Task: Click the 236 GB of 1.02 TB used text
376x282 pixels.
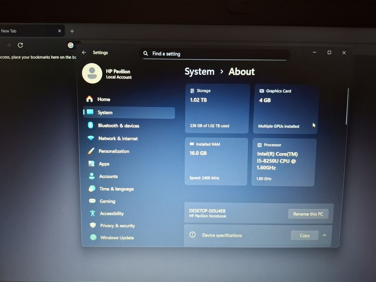Action: click(x=209, y=126)
